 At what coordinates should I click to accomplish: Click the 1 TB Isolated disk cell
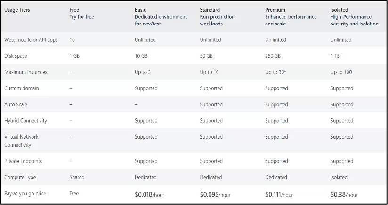[335, 56]
